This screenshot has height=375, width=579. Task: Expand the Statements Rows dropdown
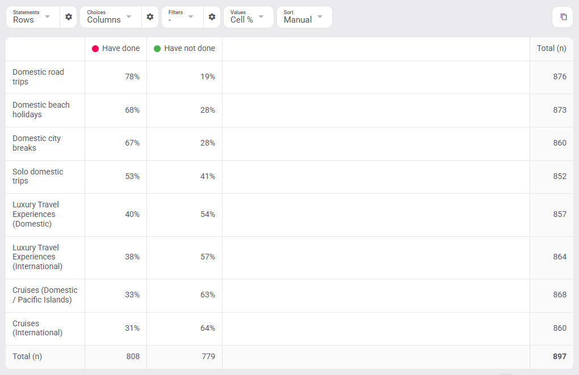pos(33,17)
